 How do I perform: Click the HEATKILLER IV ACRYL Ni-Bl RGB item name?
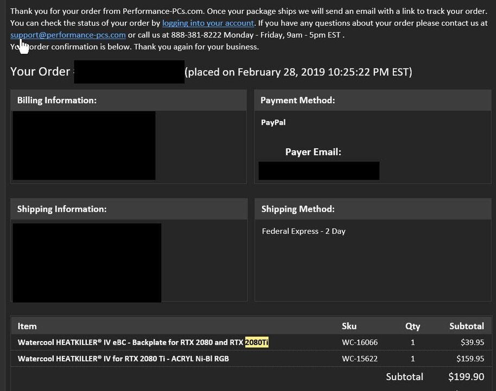123,359
